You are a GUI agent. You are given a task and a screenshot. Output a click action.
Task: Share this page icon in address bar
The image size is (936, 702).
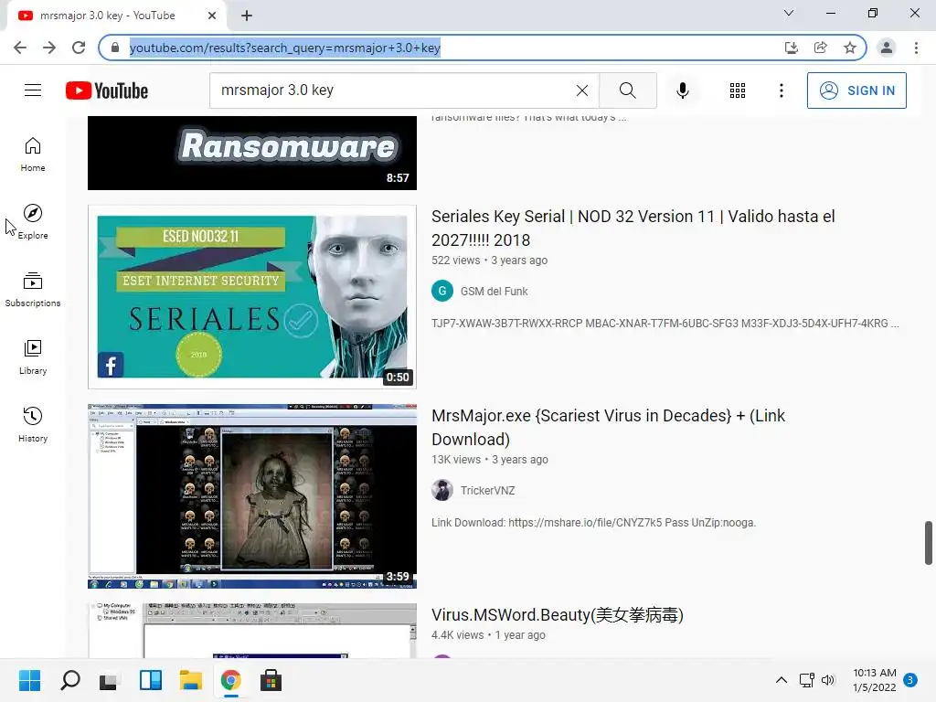pos(820,48)
